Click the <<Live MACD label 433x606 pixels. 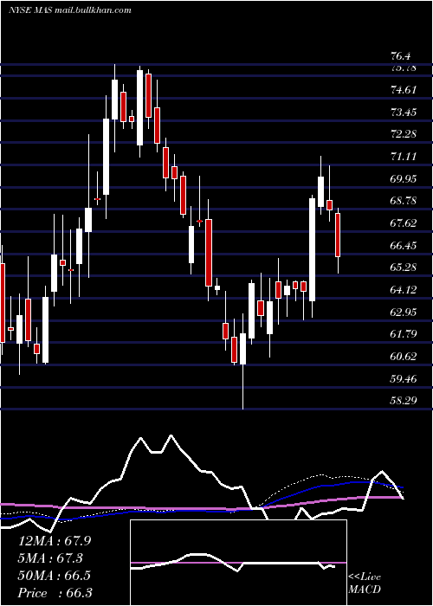pos(365,583)
